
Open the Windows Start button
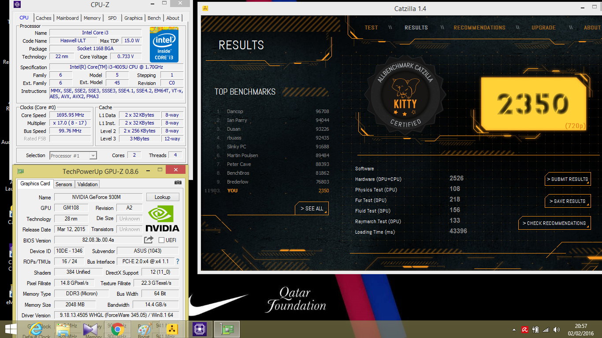pyautogui.click(x=11, y=329)
